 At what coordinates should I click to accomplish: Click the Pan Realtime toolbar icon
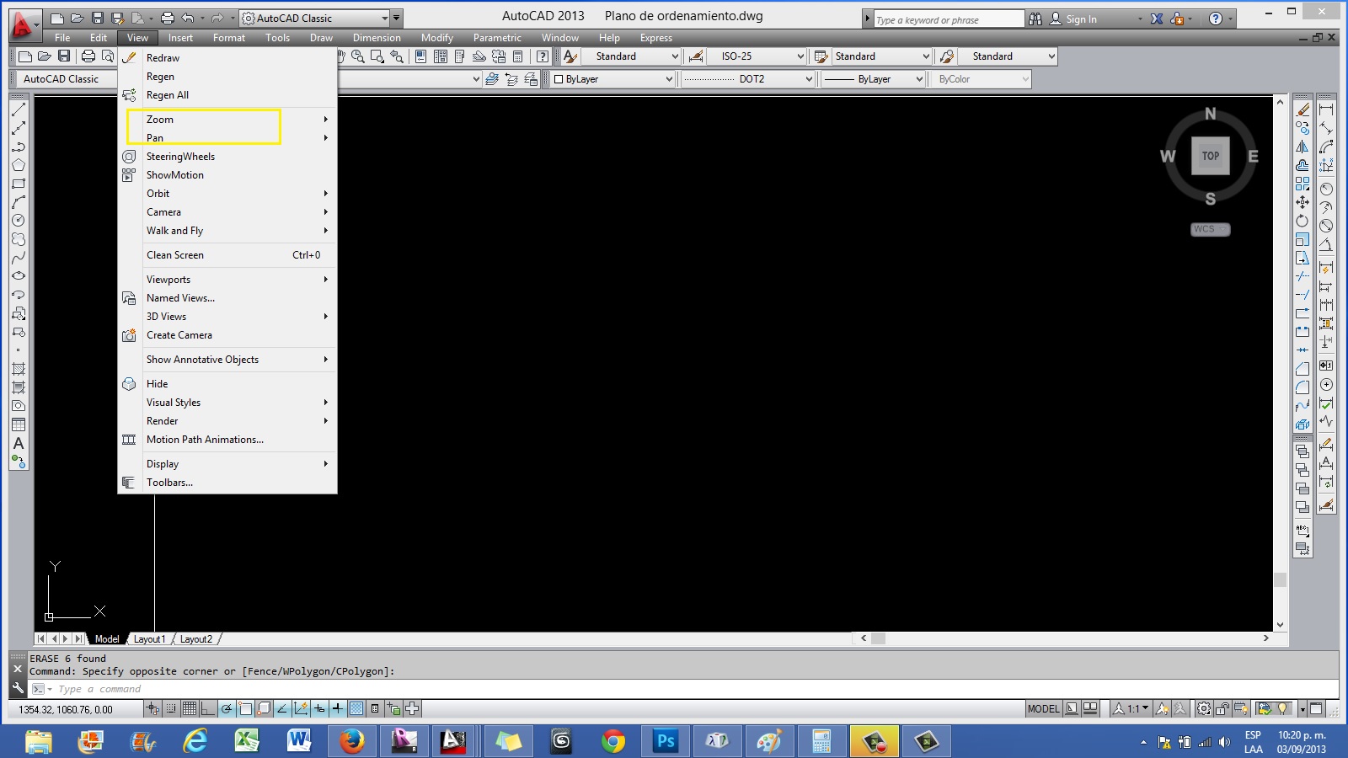[x=341, y=56]
